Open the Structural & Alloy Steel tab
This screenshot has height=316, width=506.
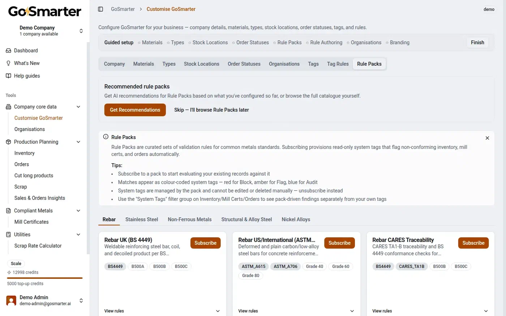click(x=246, y=220)
